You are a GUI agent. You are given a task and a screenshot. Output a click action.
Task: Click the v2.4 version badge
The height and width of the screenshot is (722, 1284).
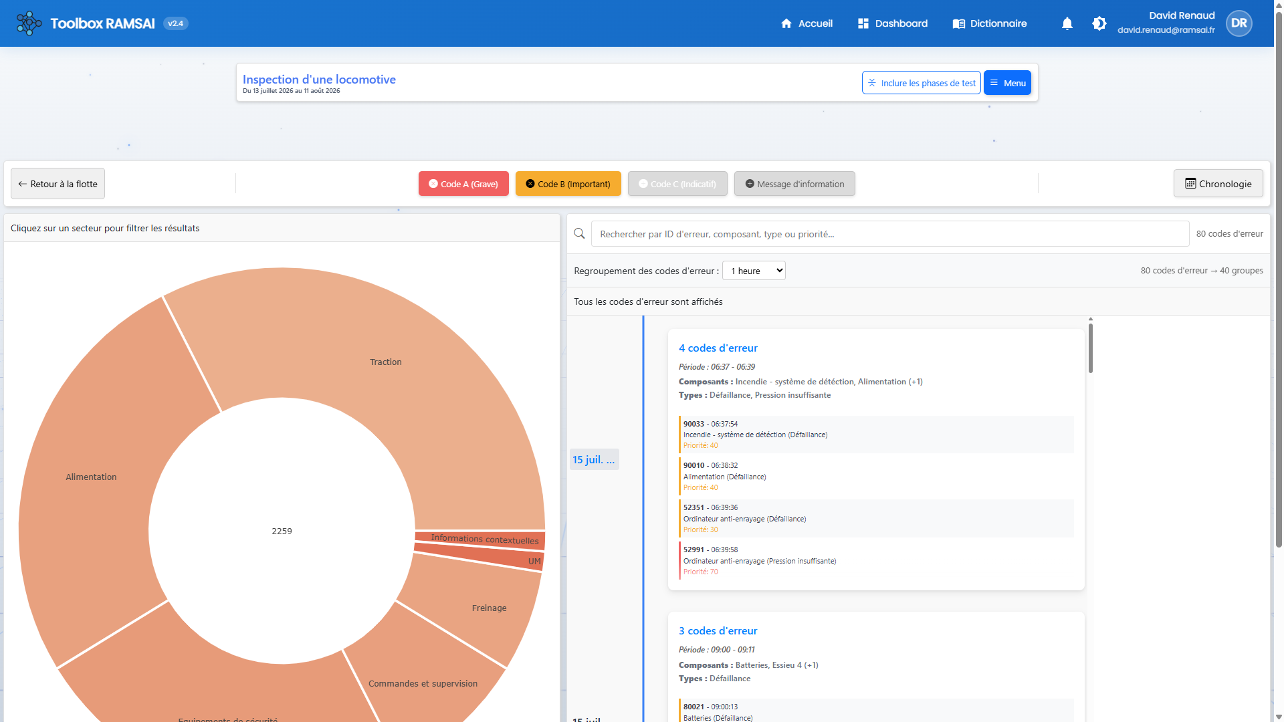tap(175, 23)
